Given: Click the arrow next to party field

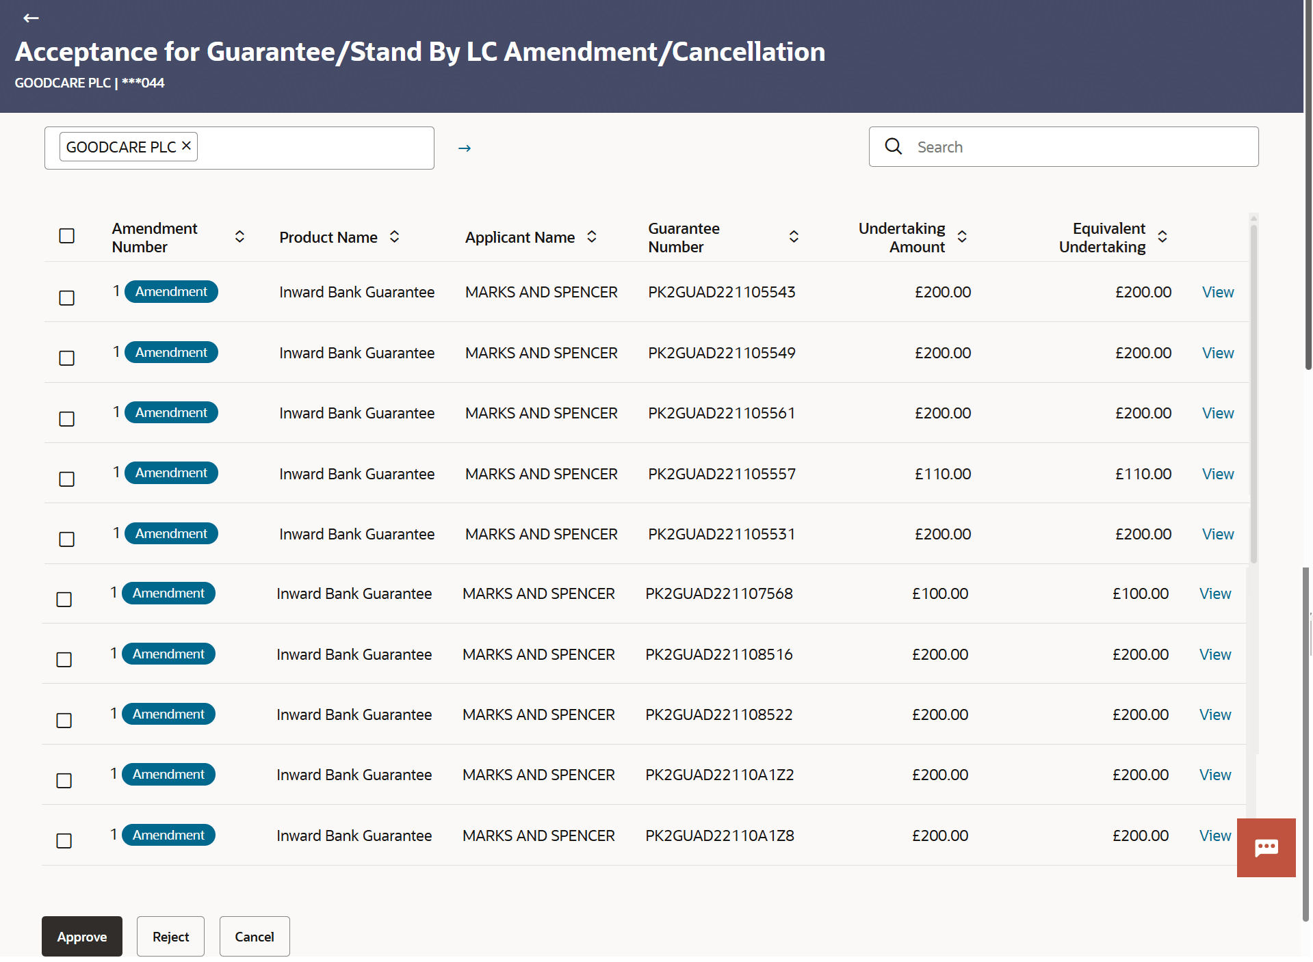Looking at the screenshot, I should [465, 148].
